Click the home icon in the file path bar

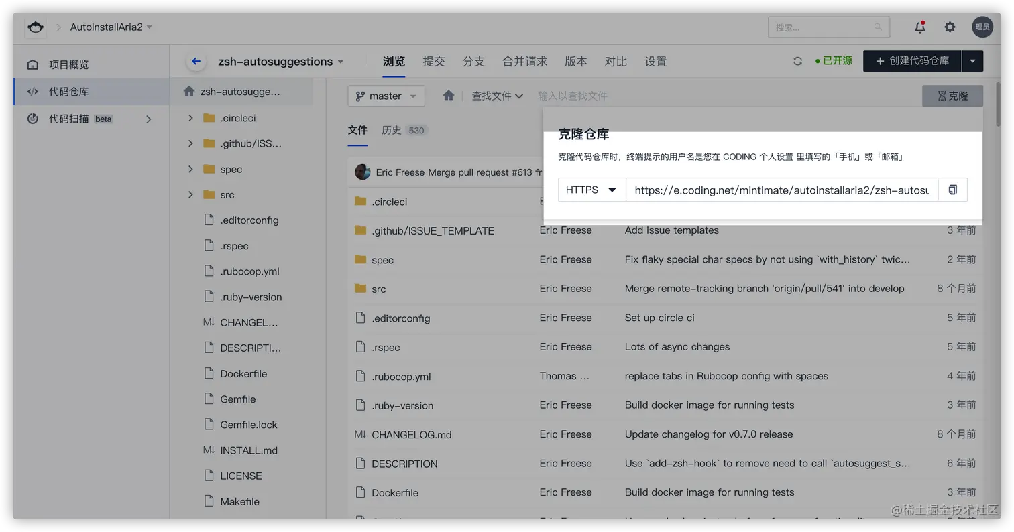(x=449, y=96)
